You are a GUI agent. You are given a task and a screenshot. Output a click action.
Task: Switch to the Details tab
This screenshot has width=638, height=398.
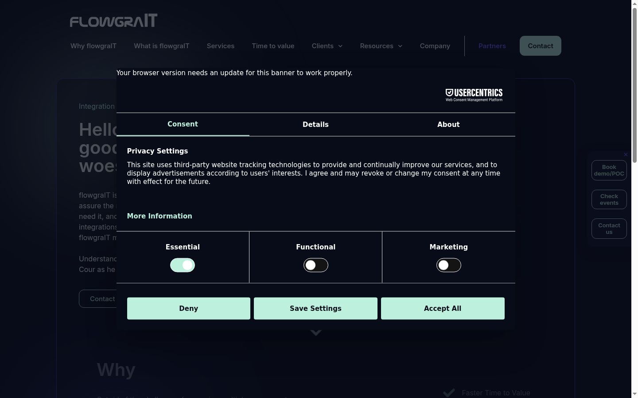click(315, 124)
